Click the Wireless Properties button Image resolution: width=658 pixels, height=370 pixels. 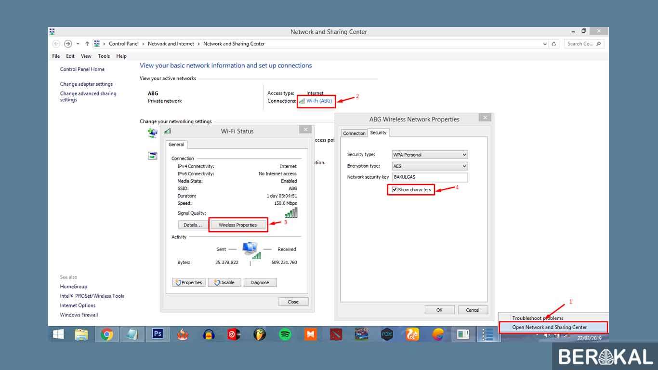coord(238,225)
